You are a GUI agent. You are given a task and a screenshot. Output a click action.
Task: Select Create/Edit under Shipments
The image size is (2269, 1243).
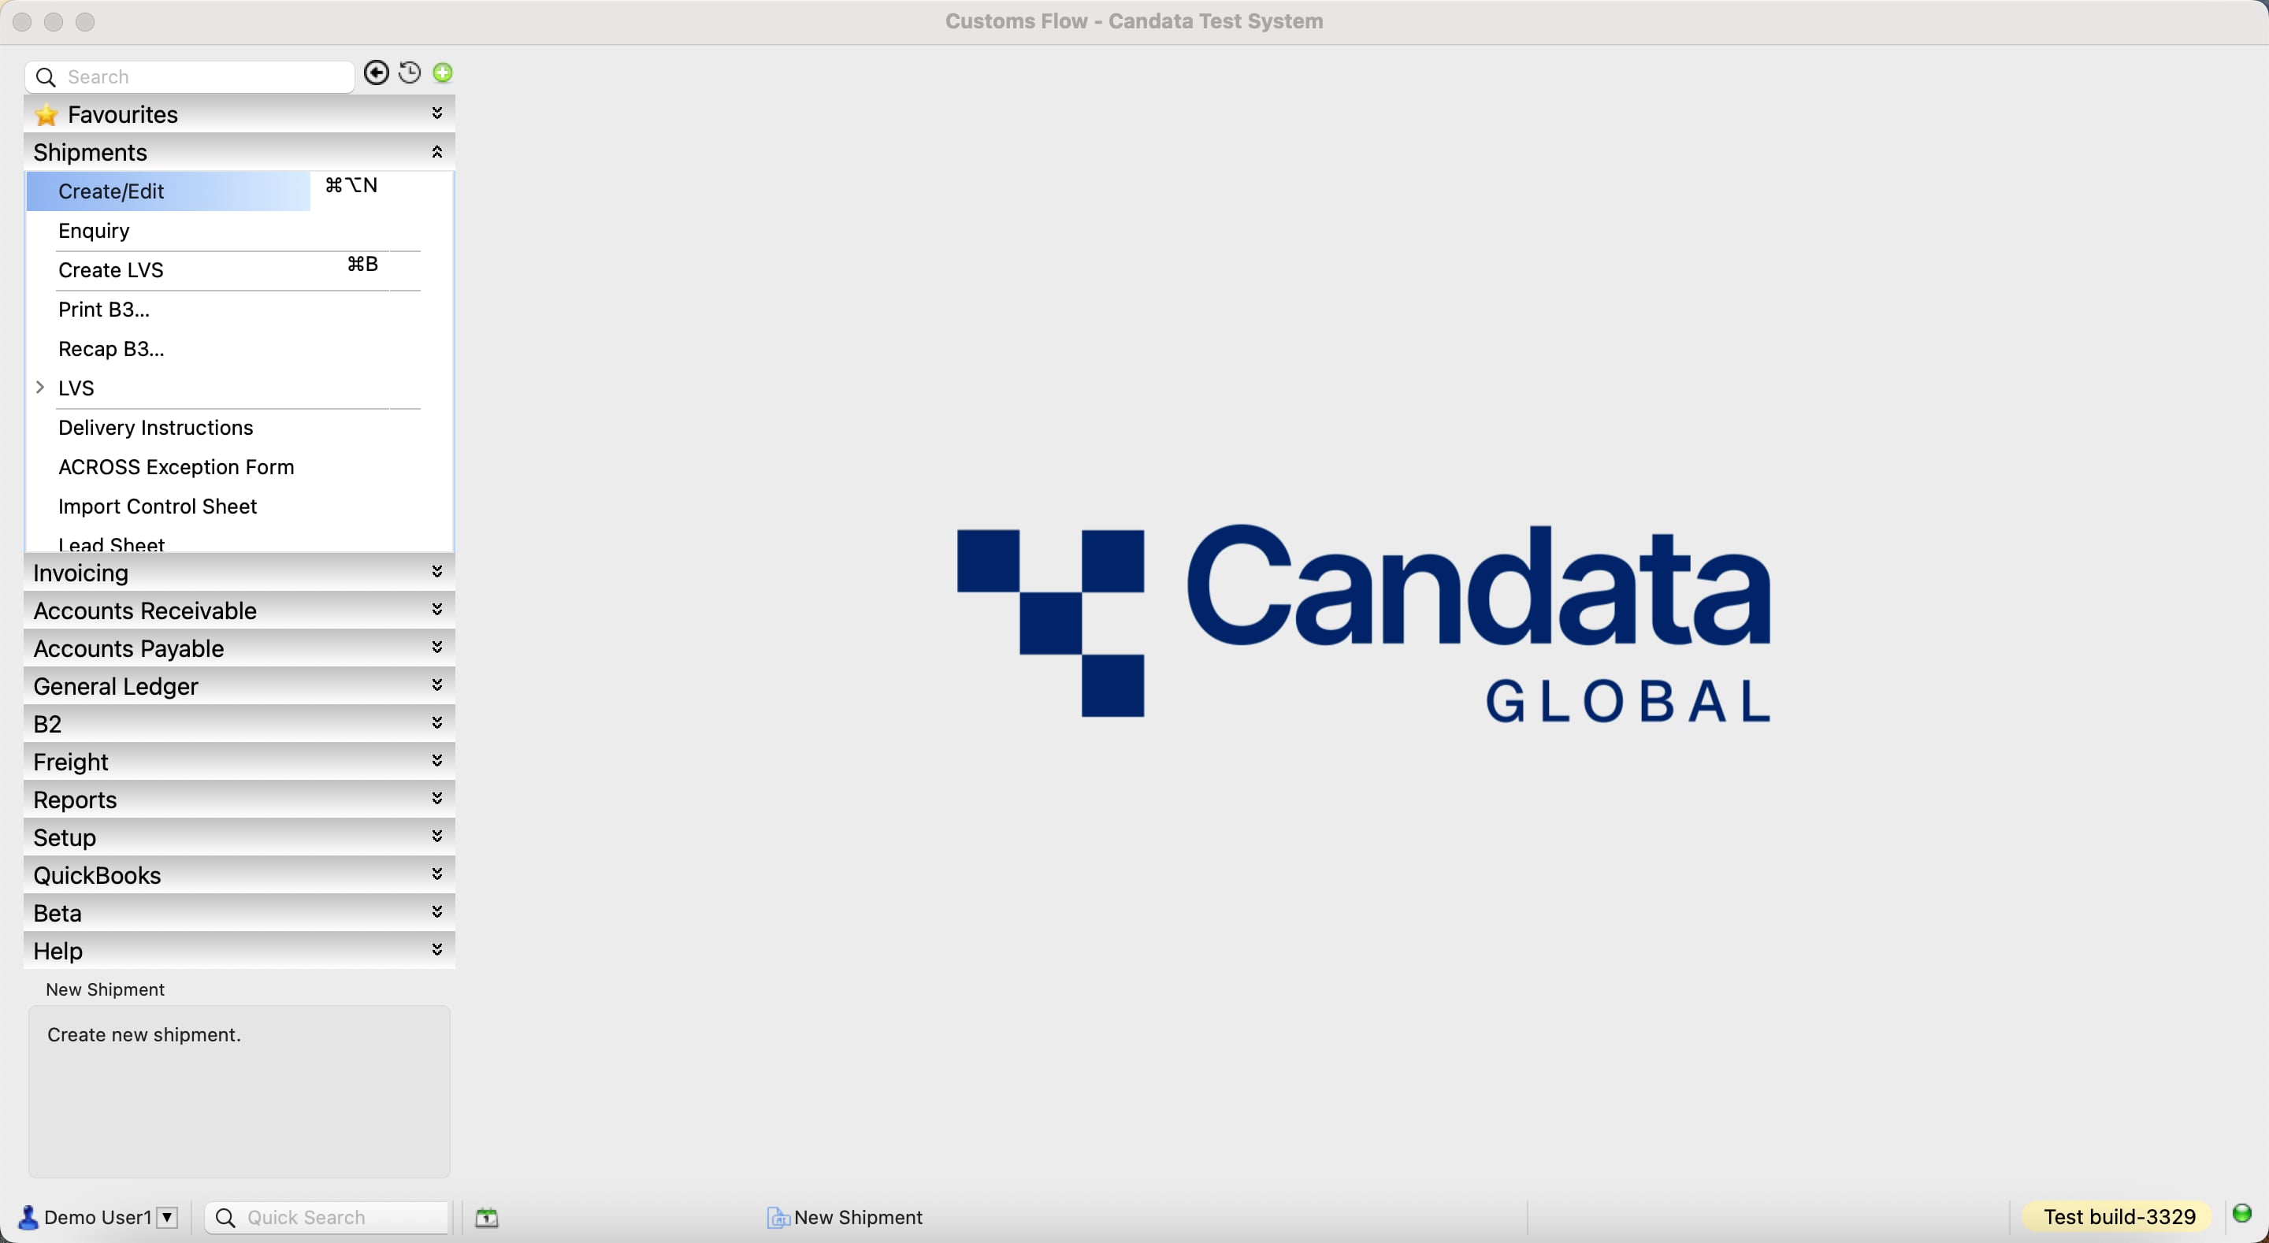(x=169, y=191)
